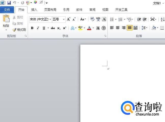Screen dimensions: 165x122
Task: Click the Decrease Indent icon
Action: [x=139, y=19]
